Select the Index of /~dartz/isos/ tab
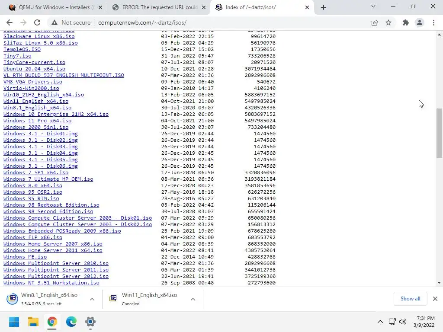The image size is (443, 332). pyautogui.click(x=262, y=7)
